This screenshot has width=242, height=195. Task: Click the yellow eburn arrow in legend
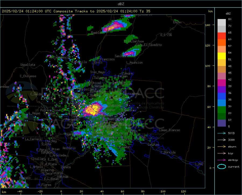coord(222,146)
